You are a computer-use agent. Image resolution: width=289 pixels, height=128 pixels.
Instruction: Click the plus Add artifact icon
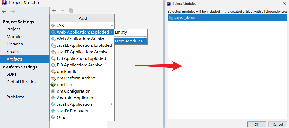[54, 11]
